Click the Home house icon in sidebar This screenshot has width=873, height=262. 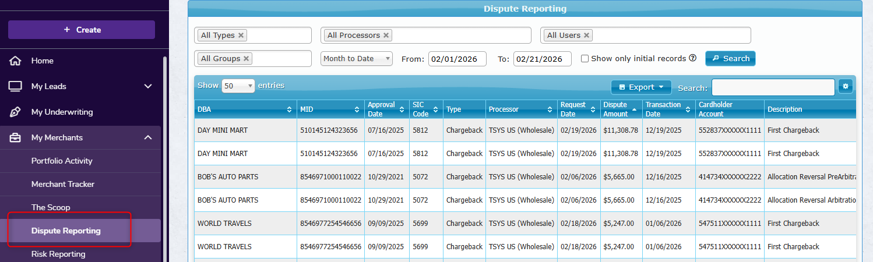16,61
